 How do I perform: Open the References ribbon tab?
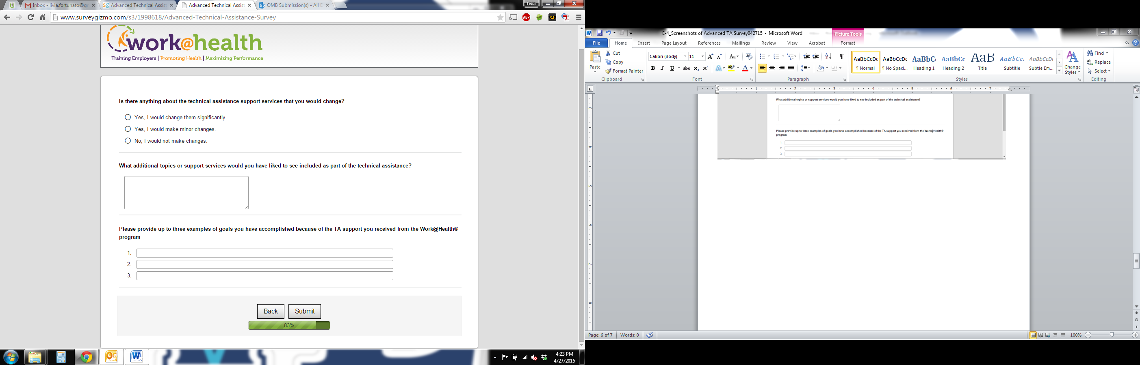[x=709, y=43]
